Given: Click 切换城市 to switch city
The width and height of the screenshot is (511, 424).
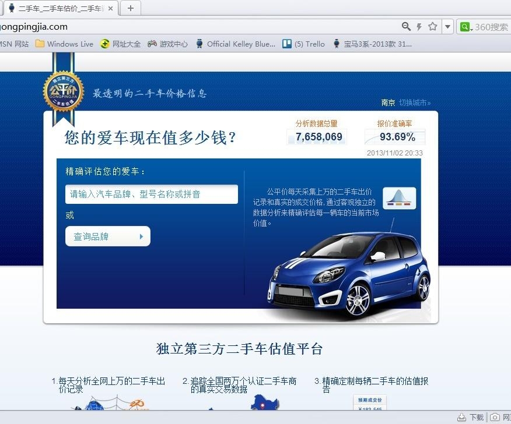Looking at the screenshot, I should [x=415, y=103].
